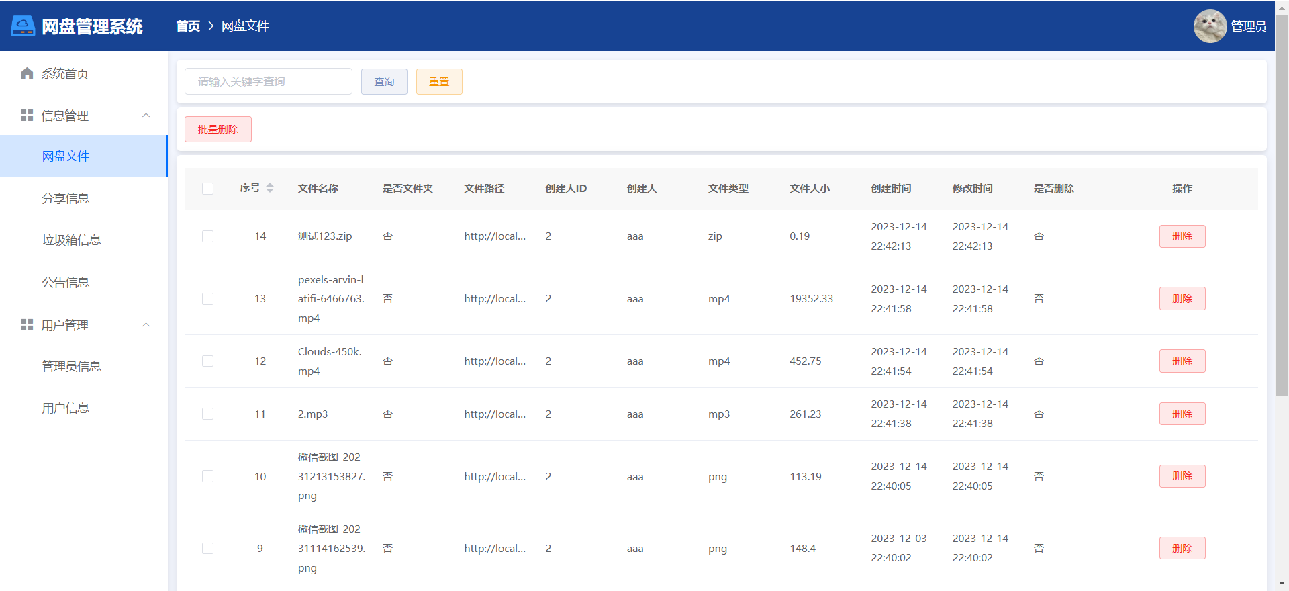This screenshot has height=591, width=1289.
Task: Open the admin avatar picture
Action: pyautogui.click(x=1210, y=26)
